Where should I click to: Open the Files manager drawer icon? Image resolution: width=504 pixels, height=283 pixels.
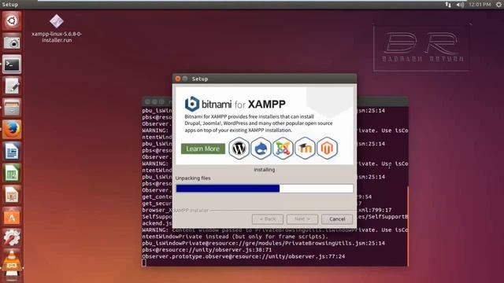[x=12, y=108]
